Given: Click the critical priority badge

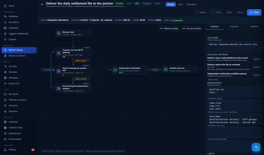Looking at the screenshot, I should (157, 4).
